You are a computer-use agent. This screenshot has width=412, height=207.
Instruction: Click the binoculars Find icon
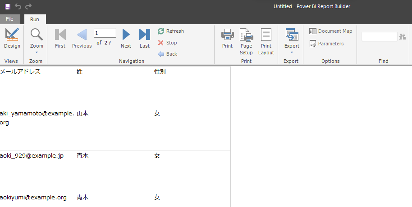pyautogui.click(x=403, y=37)
